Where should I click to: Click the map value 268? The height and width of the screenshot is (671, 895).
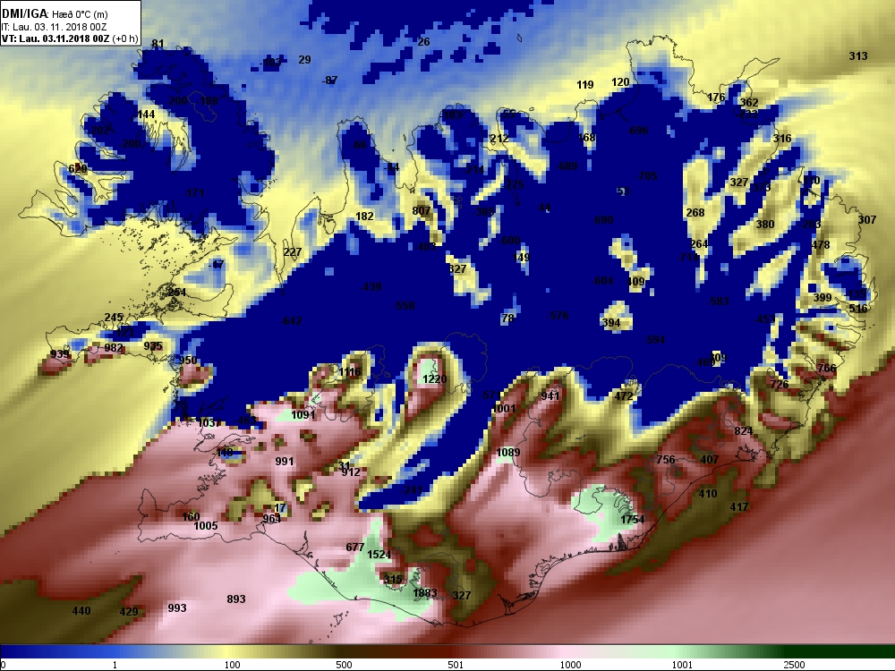(x=695, y=212)
